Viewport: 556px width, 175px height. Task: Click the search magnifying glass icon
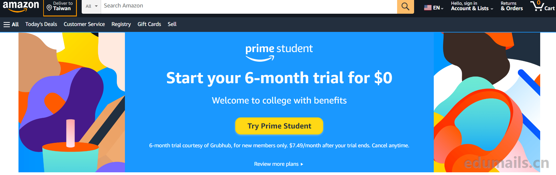(405, 6)
